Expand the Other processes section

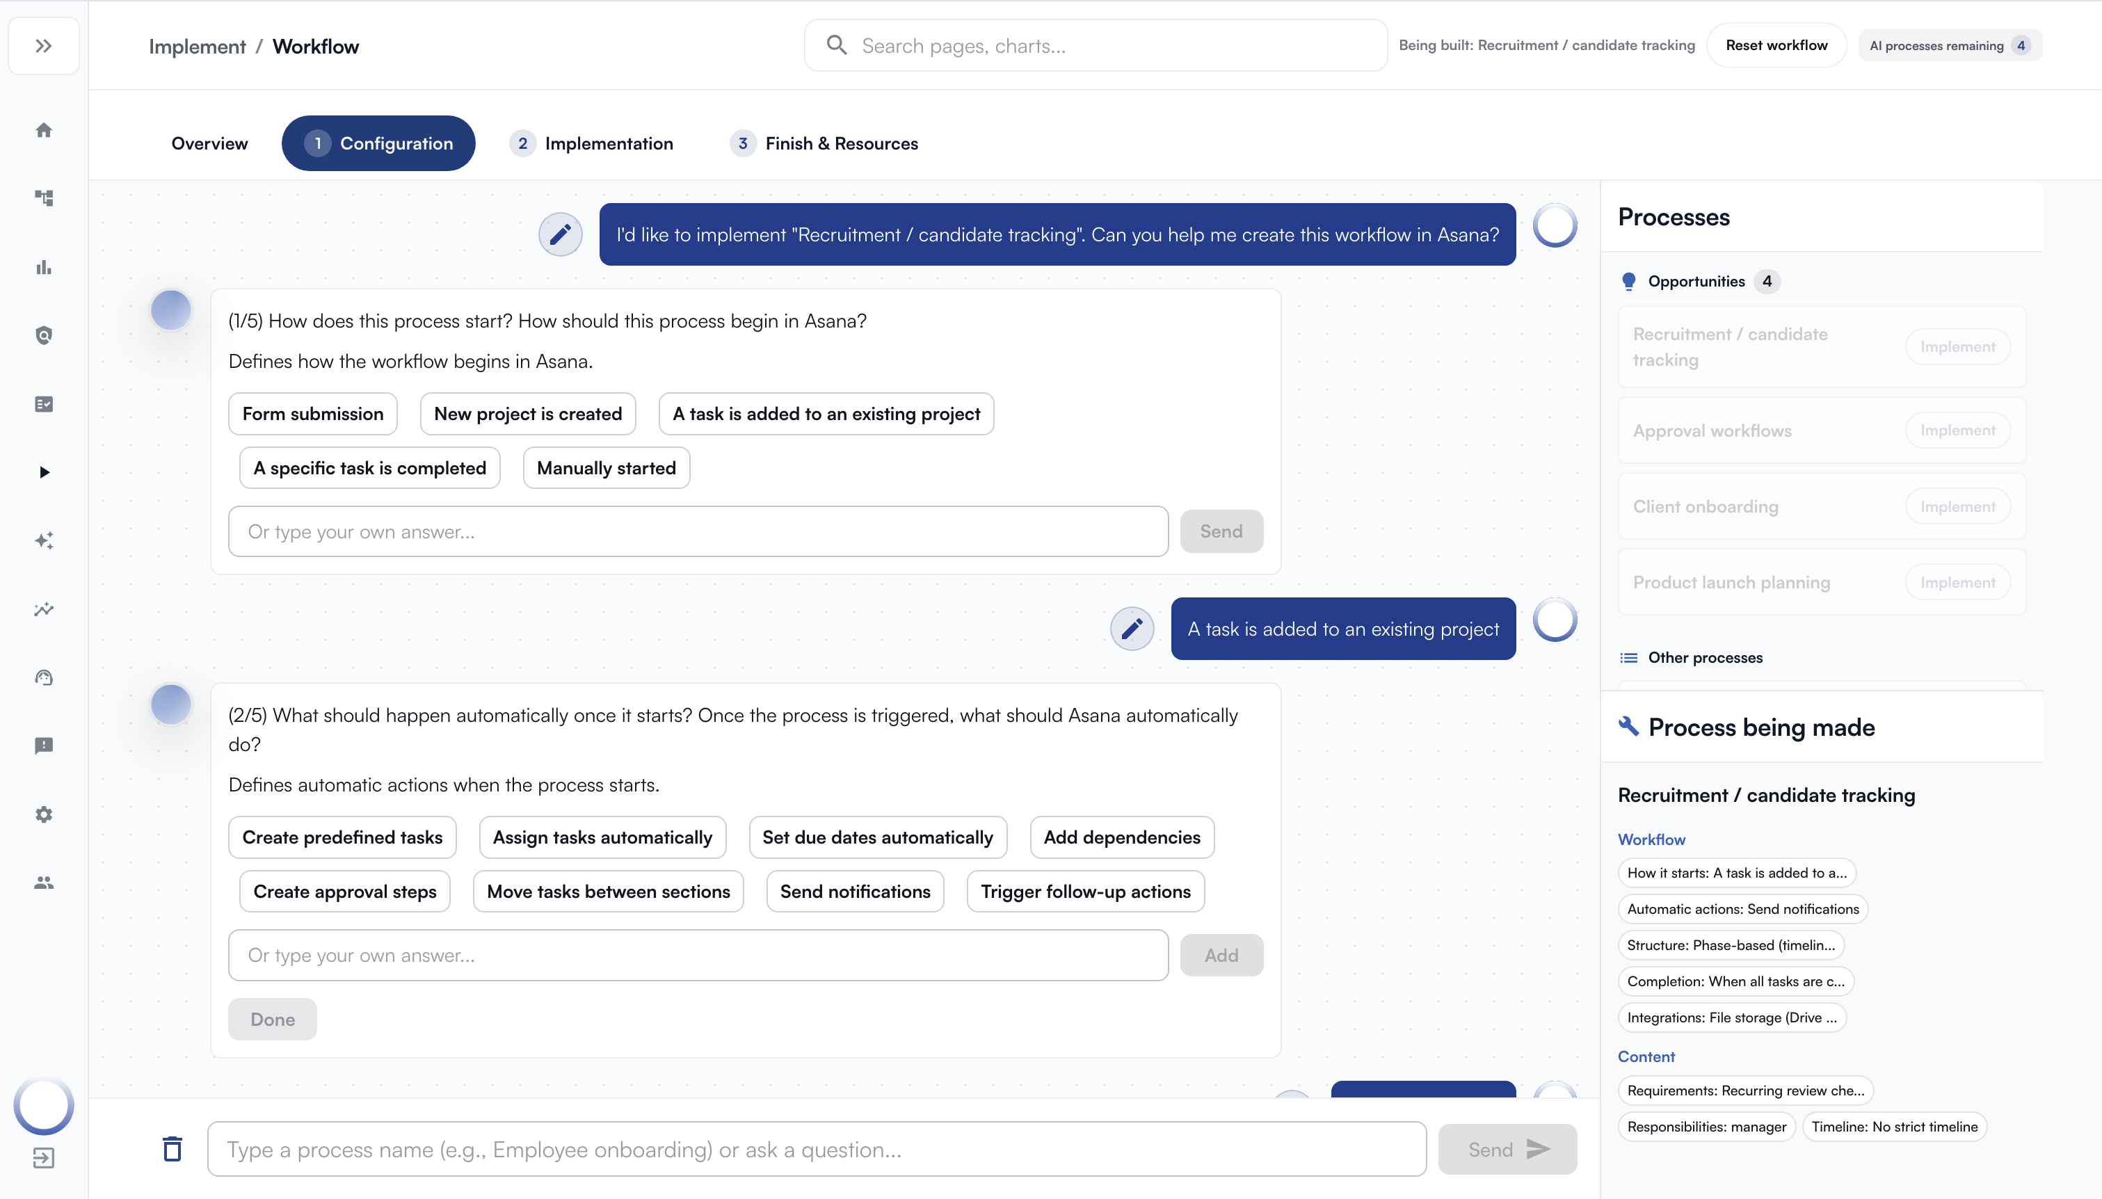[x=1704, y=657]
